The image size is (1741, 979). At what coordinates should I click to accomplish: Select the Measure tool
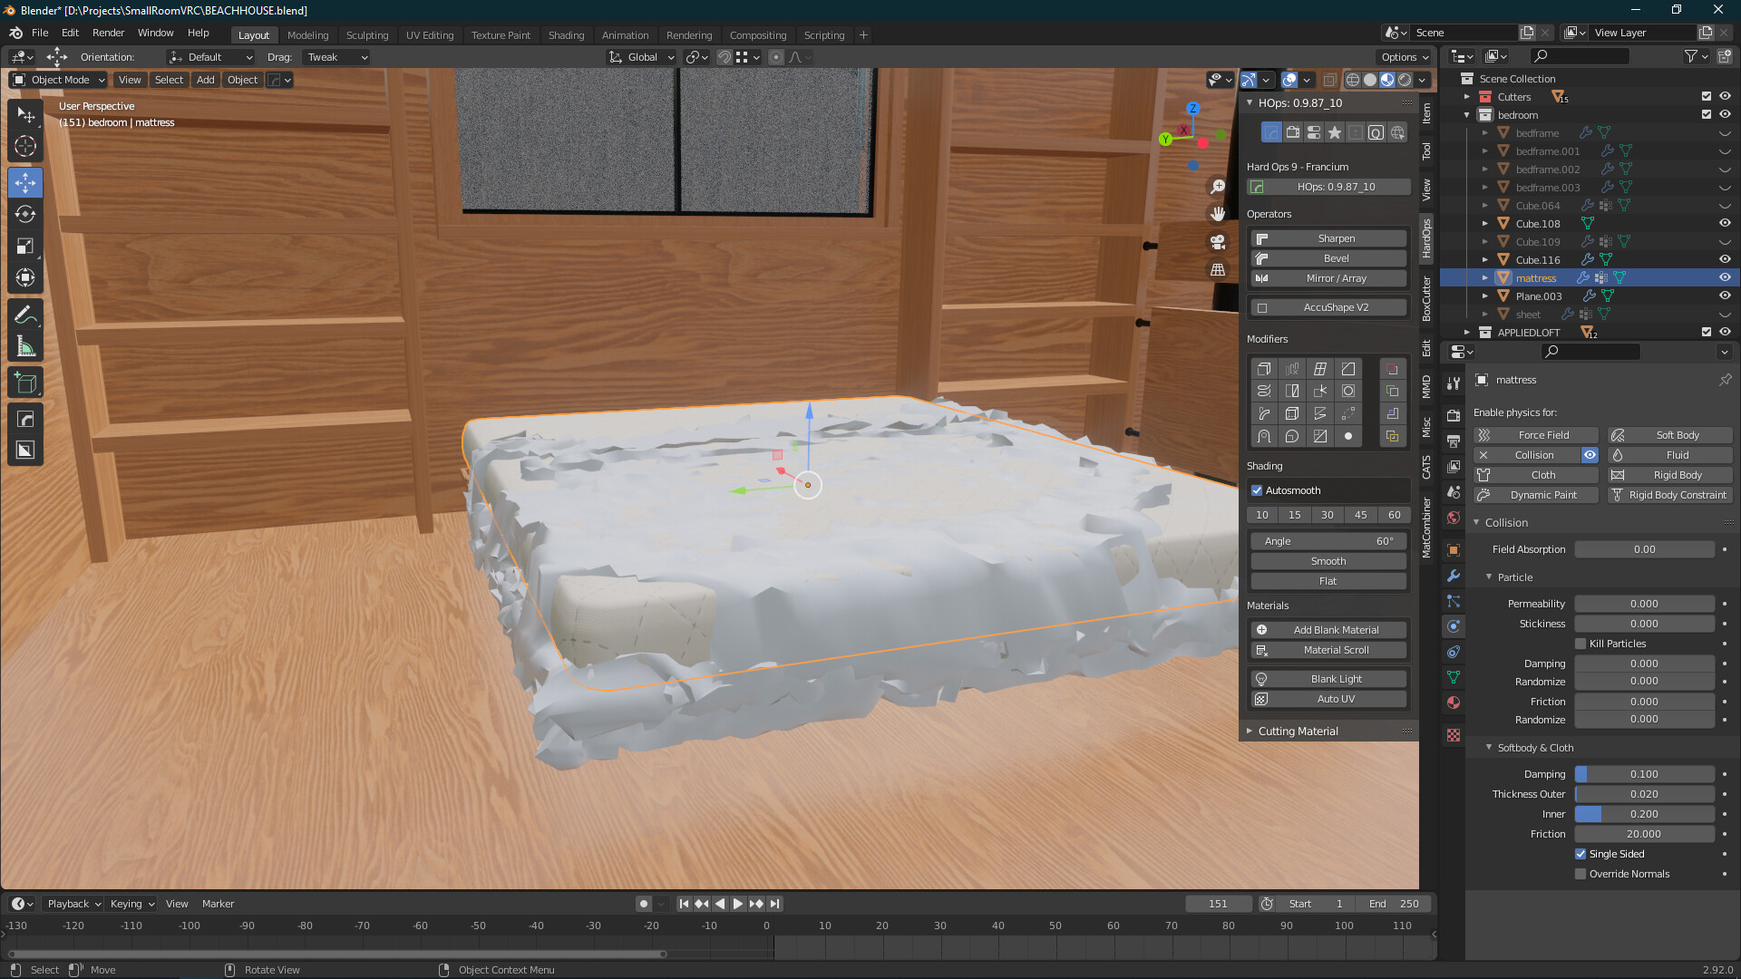coord(25,344)
